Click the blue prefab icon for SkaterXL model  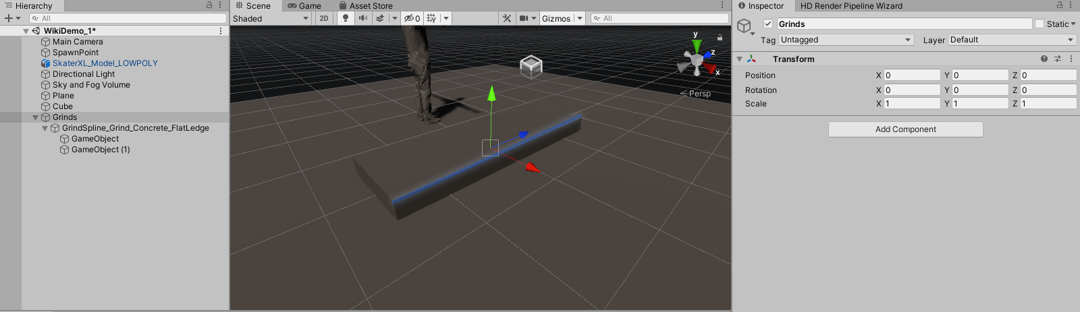(x=46, y=63)
